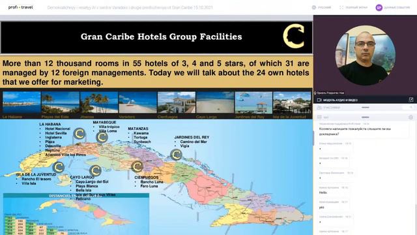Click the Playas del Este photo thumbnail
This screenshot has width=417, height=235.
pos(61,102)
